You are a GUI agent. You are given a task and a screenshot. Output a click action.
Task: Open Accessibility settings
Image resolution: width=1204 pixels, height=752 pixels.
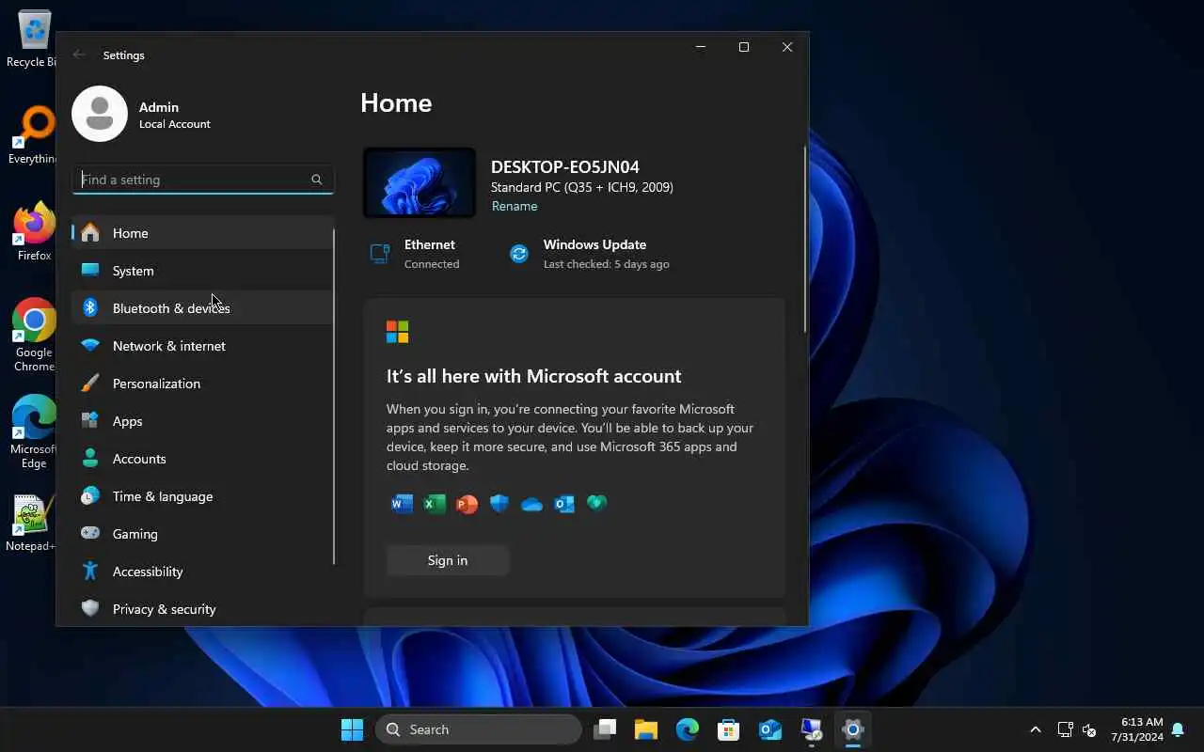[x=203, y=572]
